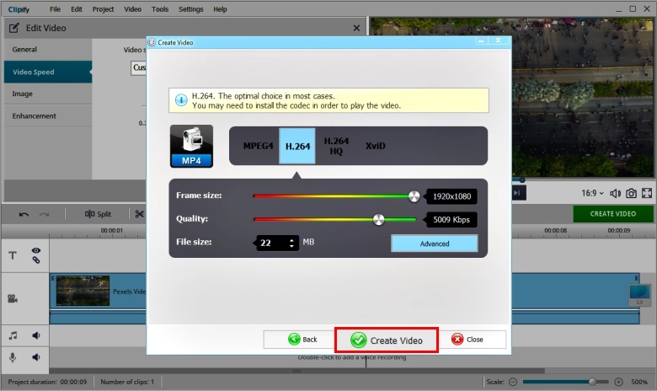Image resolution: width=657 pixels, height=391 pixels.
Task: Toggle the preview volume speaker icon
Action: [615, 193]
